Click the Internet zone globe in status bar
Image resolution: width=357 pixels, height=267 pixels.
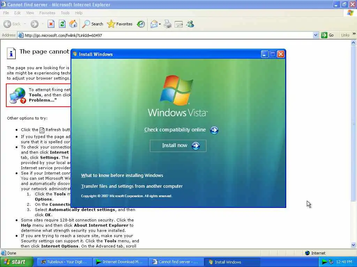(x=307, y=253)
